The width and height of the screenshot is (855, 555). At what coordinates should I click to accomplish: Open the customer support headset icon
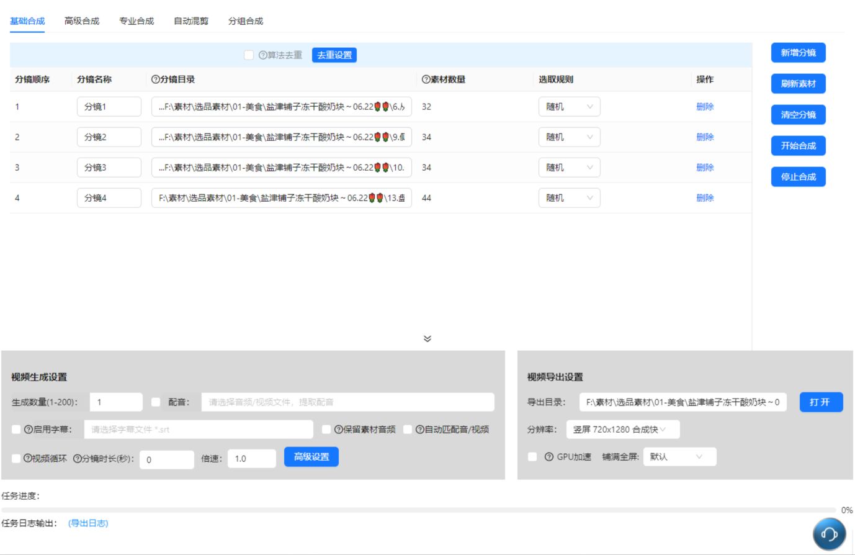[829, 534]
